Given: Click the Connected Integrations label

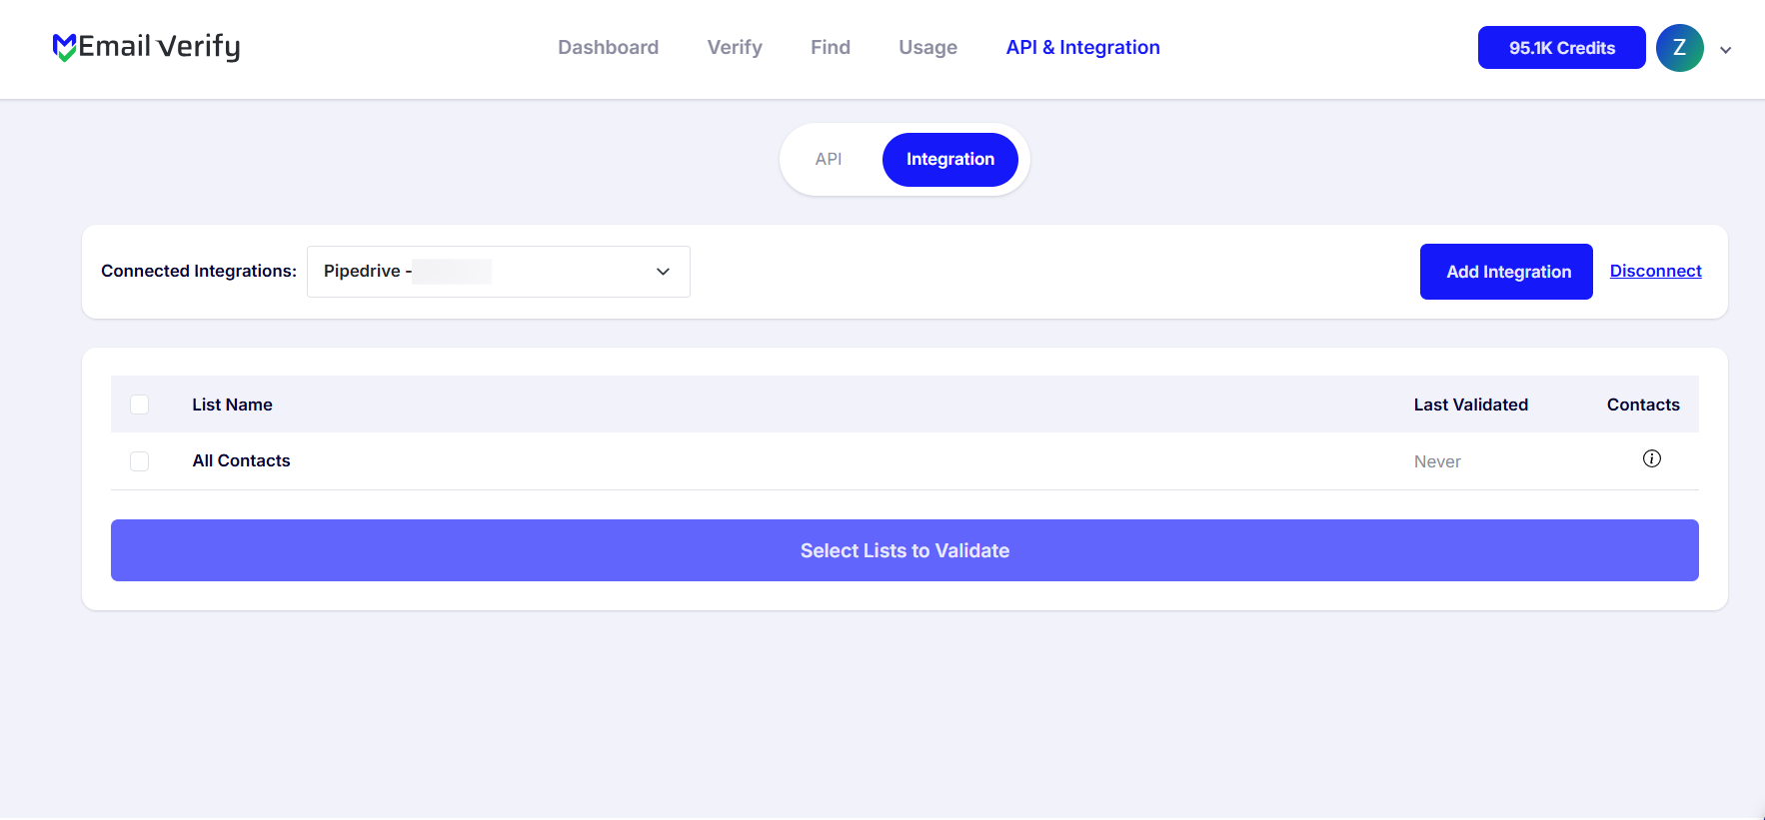Looking at the screenshot, I should click(199, 271).
